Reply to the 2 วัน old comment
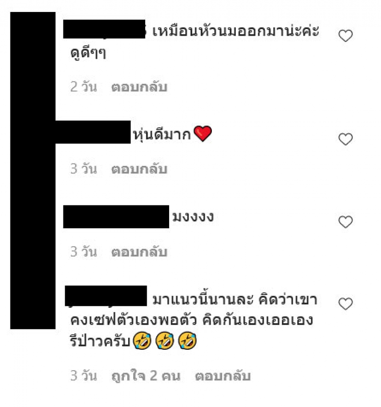Image resolution: width=381 pixels, height=407 pixels. tap(139, 87)
